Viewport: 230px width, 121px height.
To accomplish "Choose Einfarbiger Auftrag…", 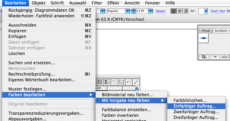I will (196, 106).
